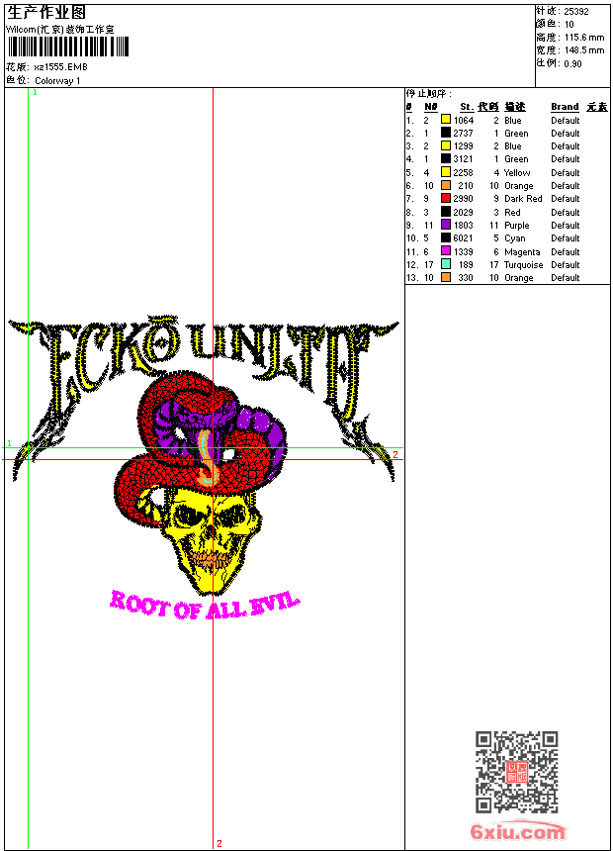Select the ROOT OF ALL EVIL lettering
This screenshot has width=613, height=851.
[x=204, y=605]
